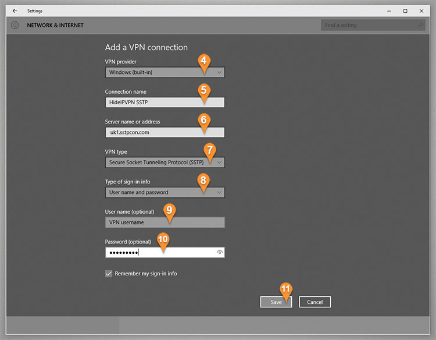Click the Settings gear icon

pyautogui.click(x=15, y=25)
